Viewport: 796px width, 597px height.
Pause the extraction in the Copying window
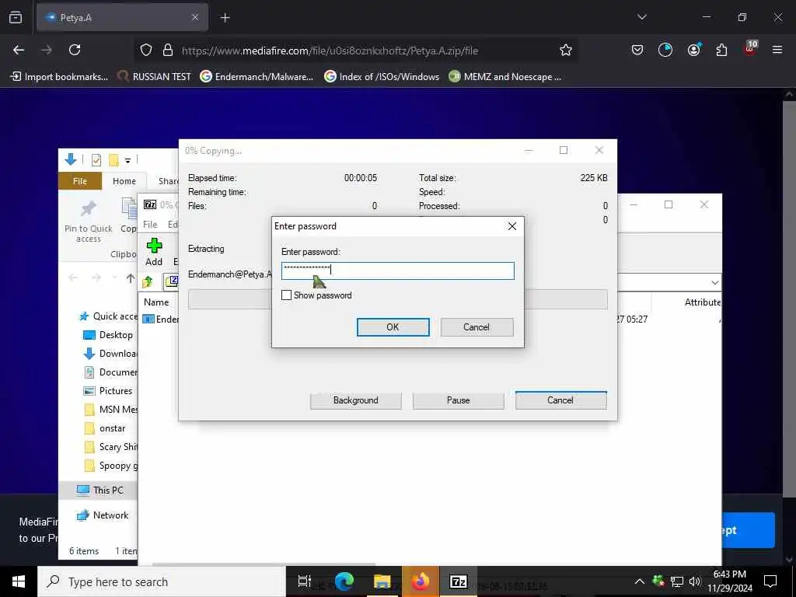458,400
